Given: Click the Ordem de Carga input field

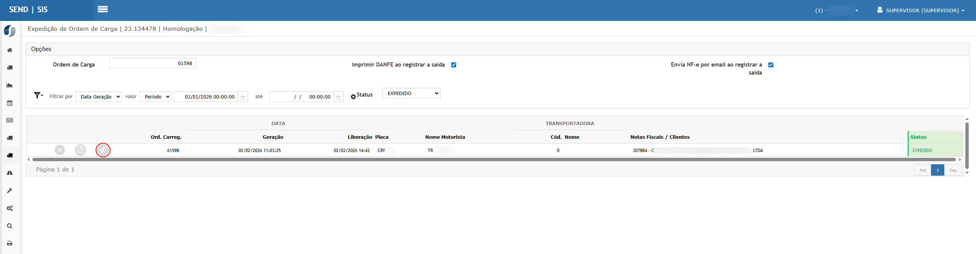Looking at the screenshot, I should point(153,63).
